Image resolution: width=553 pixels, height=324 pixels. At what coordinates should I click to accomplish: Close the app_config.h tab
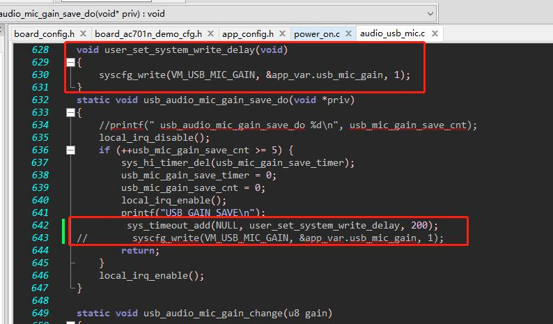click(x=282, y=33)
